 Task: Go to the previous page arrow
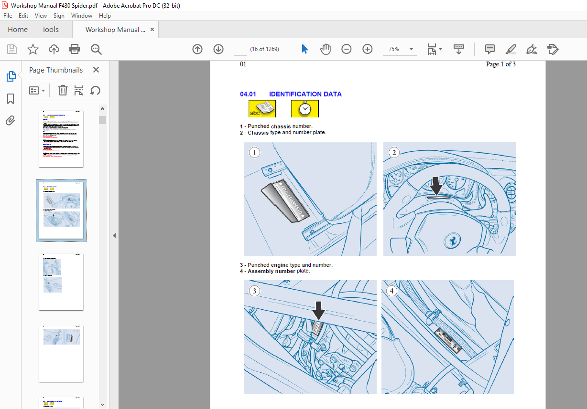197,49
